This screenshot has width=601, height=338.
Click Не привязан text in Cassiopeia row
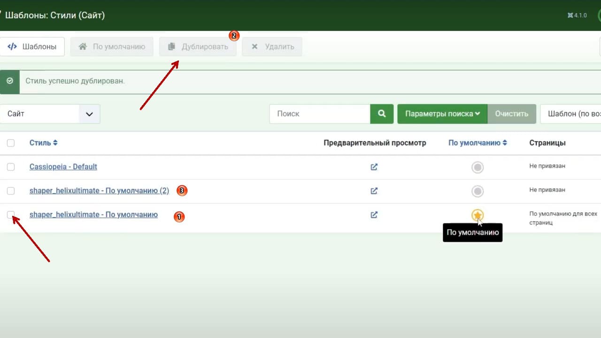(547, 166)
